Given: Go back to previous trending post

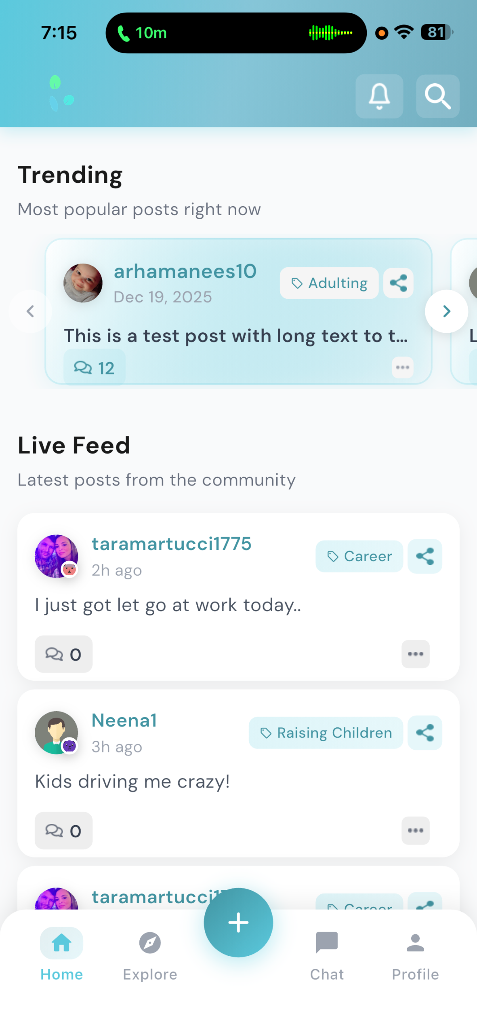Looking at the screenshot, I should (x=30, y=311).
